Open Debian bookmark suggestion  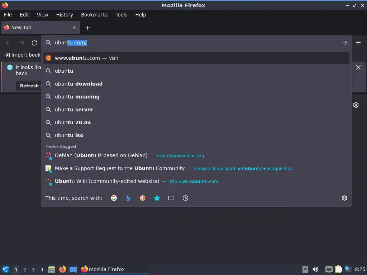pyautogui.click(x=196, y=155)
